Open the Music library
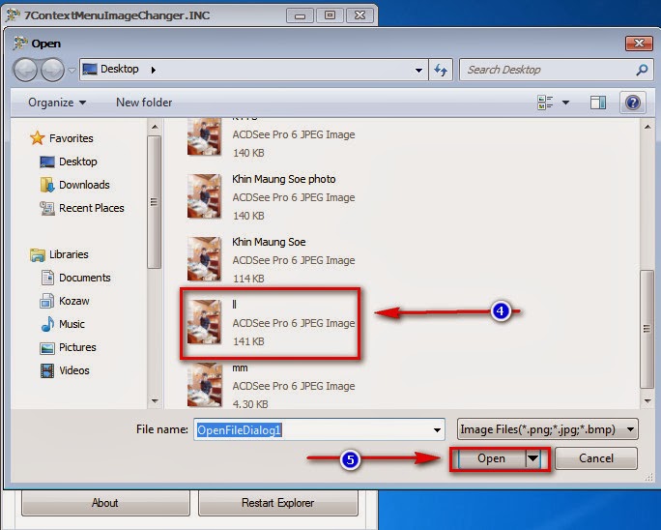This screenshot has width=661, height=530. click(72, 324)
